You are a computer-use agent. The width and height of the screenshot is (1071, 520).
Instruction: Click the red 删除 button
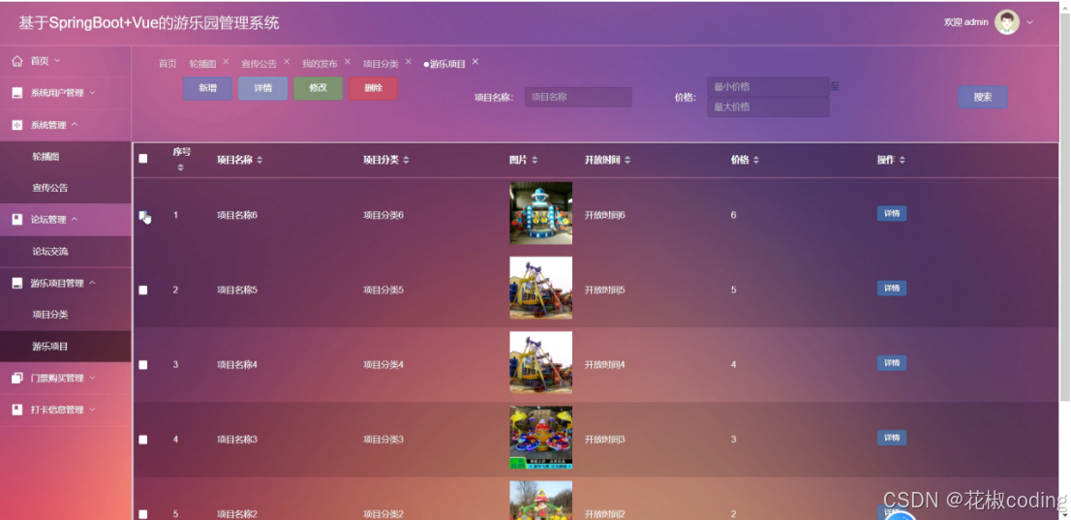(x=374, y=88)
